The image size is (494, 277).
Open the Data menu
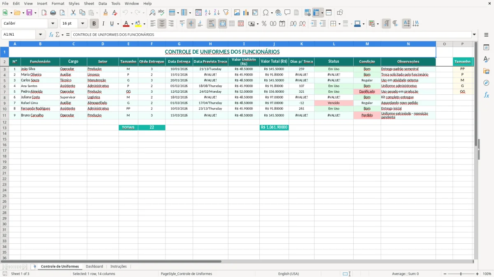(x=103, y=3)
